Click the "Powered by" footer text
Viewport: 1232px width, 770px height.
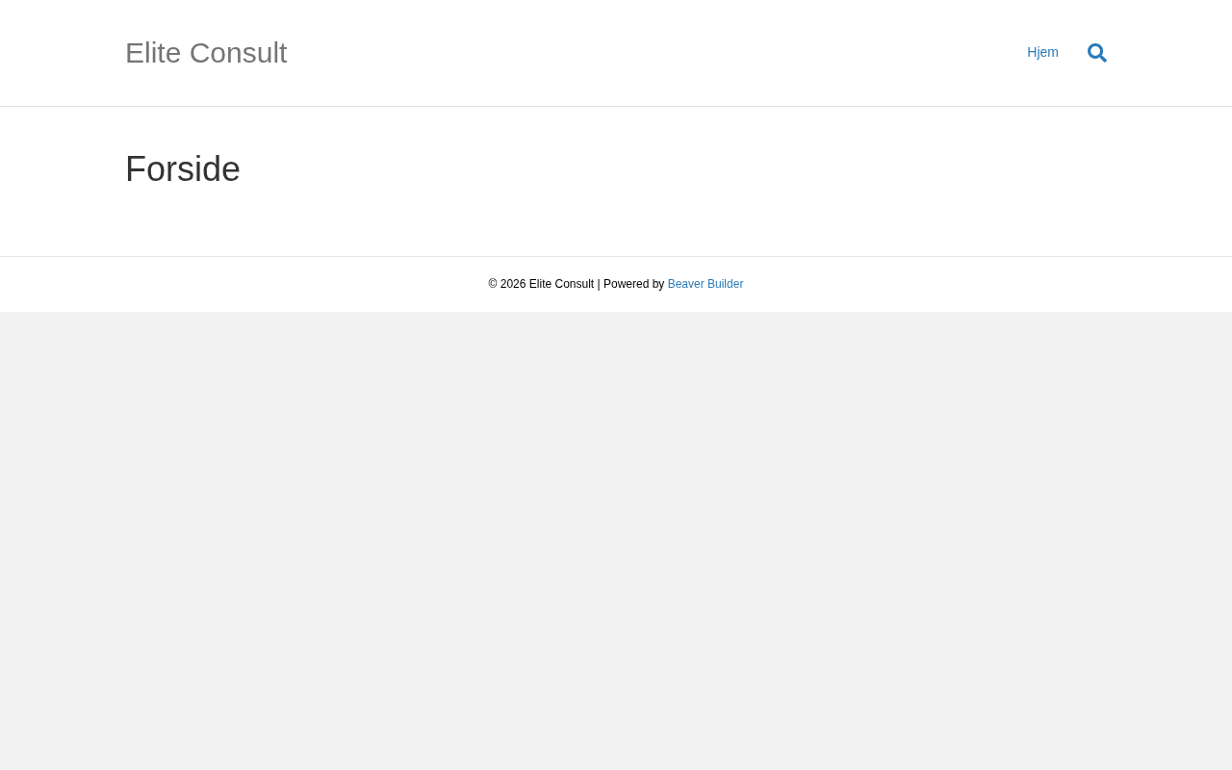(x=633, y=284)
